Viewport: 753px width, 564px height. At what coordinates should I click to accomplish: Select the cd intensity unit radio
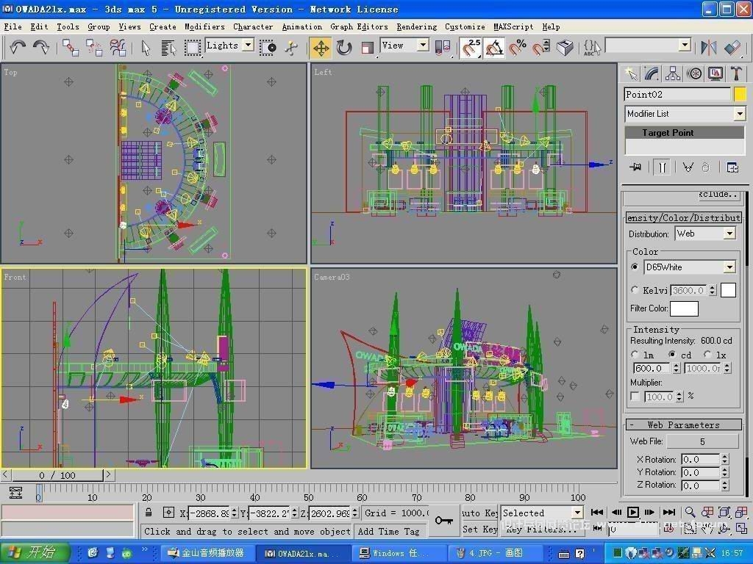[672, 355]
